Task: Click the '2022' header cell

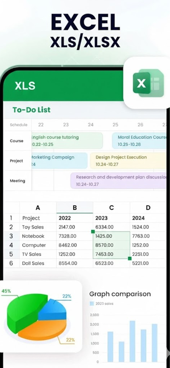Action: (x=75, y=218)
